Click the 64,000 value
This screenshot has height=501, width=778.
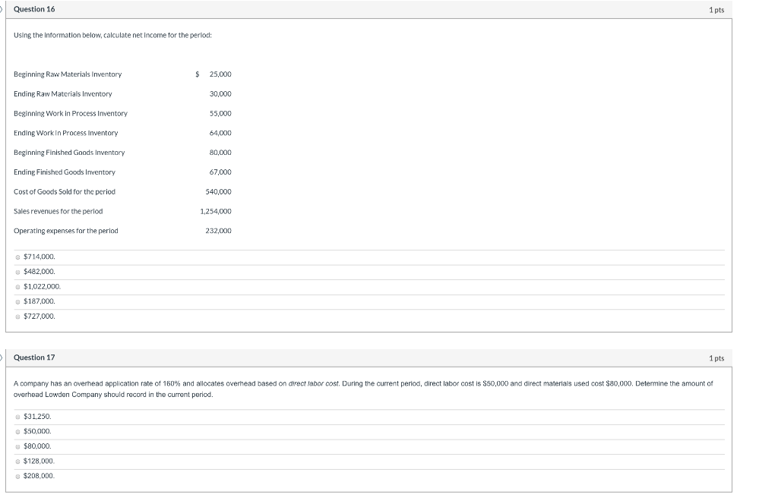(220, 134)
